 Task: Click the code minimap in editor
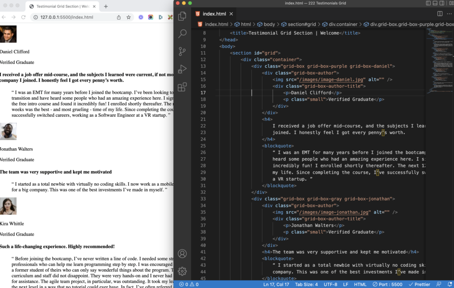point(439,60)
